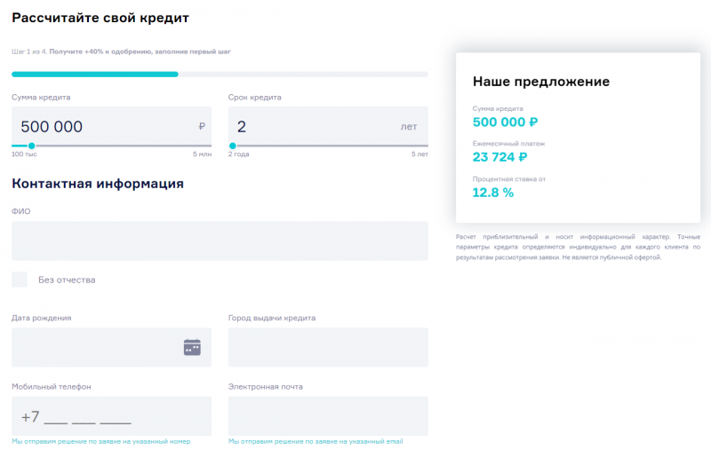The height and width of the screenshot is (458, 711).
Task: Click the «Наше предложение» heading
Action: [541, 82]
